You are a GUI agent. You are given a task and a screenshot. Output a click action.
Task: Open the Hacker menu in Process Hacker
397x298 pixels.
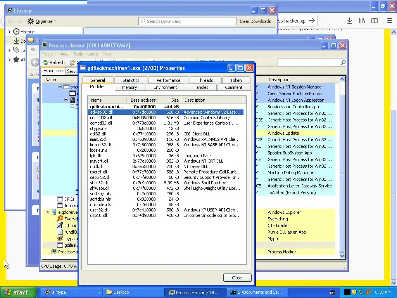48,54
